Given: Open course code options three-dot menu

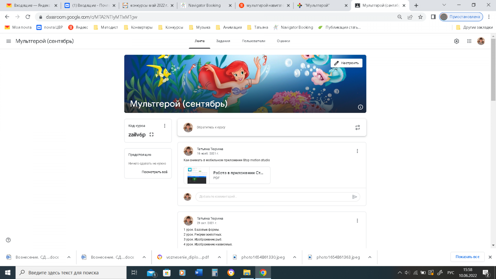Looking at the screenshot, I should (x=165, y=126).
